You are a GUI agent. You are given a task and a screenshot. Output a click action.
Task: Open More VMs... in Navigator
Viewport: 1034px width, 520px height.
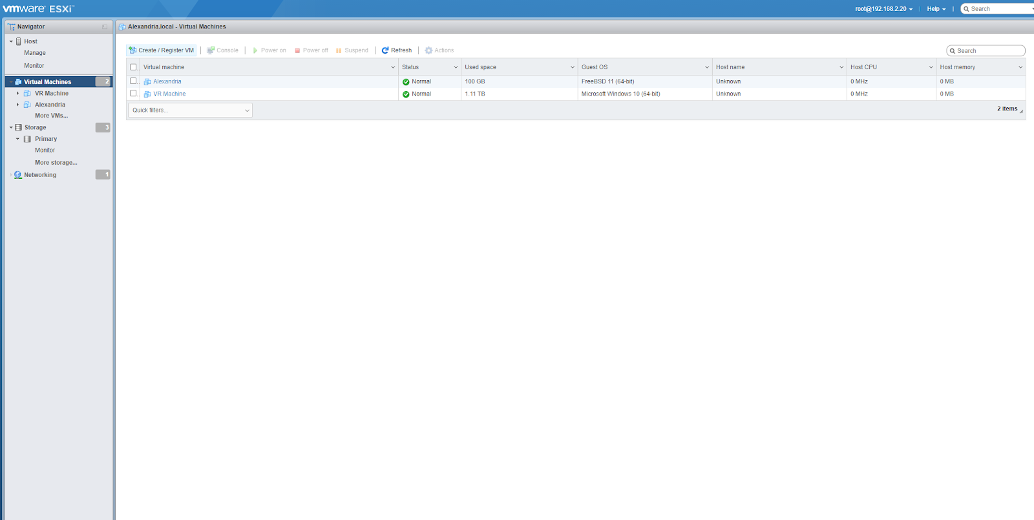point(51,116)
